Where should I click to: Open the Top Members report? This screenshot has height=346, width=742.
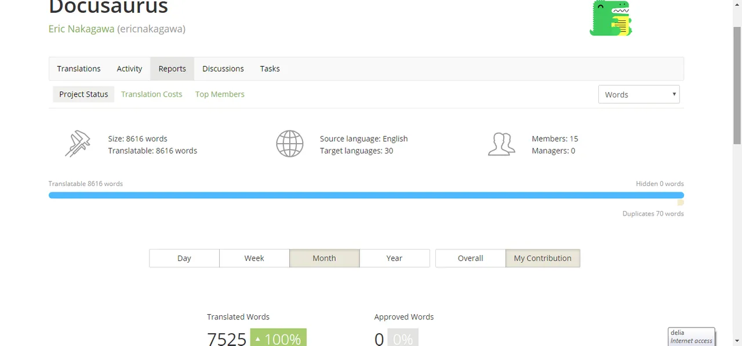(220, 94)
